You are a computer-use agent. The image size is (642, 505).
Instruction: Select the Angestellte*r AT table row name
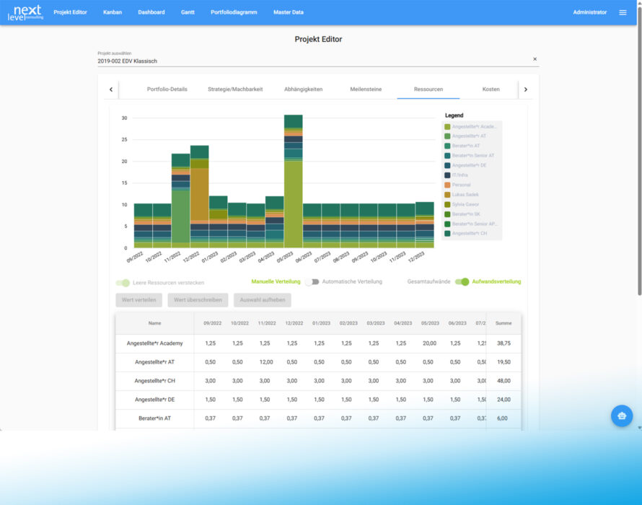155,362
